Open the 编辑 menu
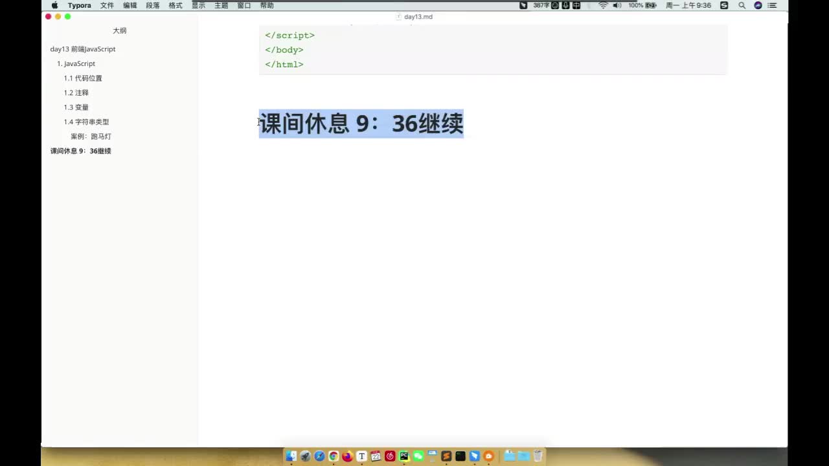829x466 pixels. pos(130,5)
